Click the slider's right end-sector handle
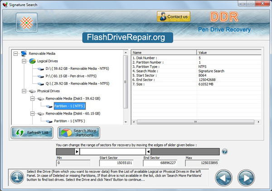Screen dimensions: 272x191 [148, 152]
